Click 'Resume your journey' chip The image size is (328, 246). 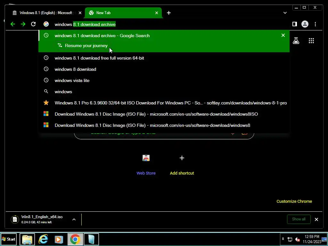(x=83, y=45)
